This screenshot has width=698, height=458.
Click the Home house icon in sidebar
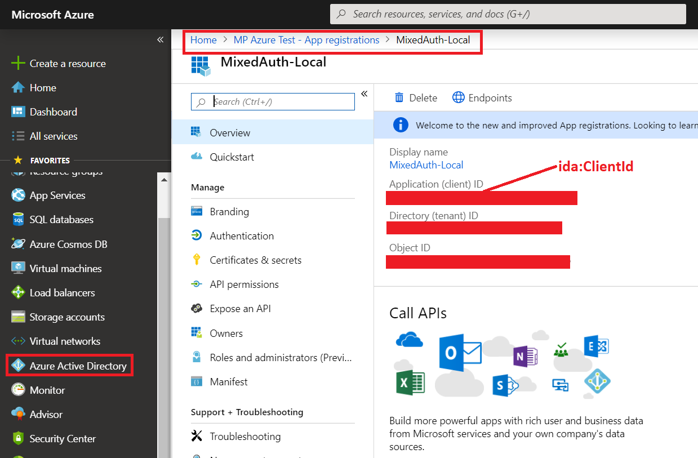(x=18, y=87)
